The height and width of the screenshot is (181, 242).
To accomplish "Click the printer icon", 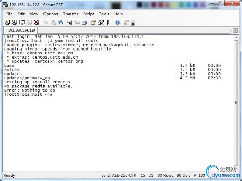I will pyautogui.click(x=84, y=22).
